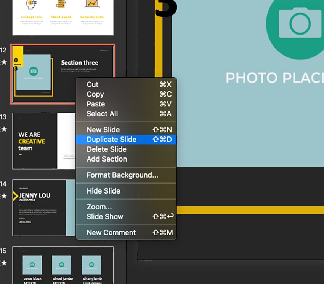The image size is (324, 284).
Task: Click Duplicate Slide menu option
Action: click(x=111, y=140)
